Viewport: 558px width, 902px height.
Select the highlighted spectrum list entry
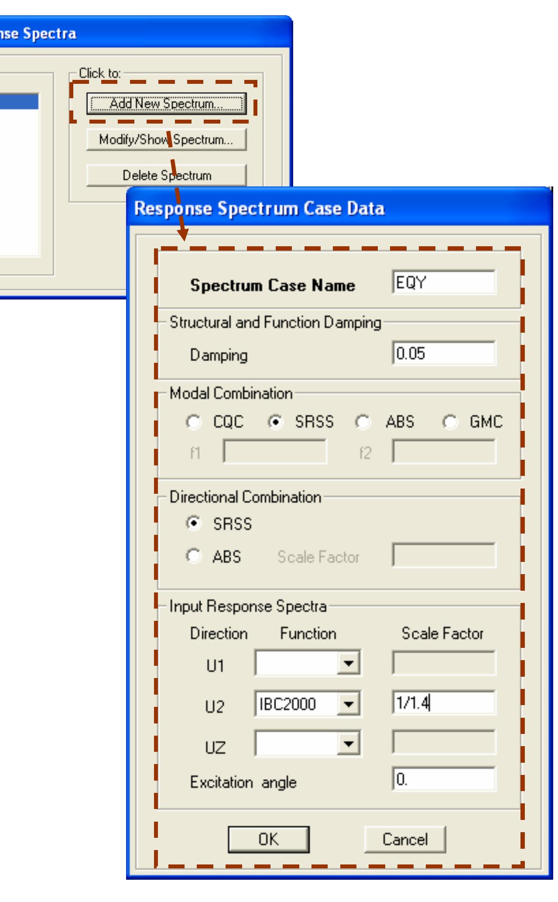pyautogui.click(x=19, y=101)
